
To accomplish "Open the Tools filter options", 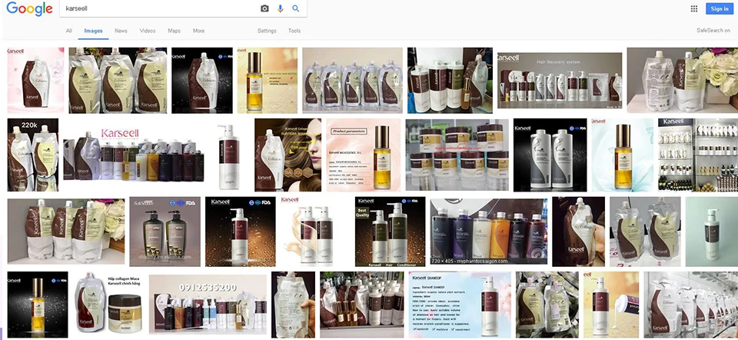I will pyautogui.click(x=294, y=31).
